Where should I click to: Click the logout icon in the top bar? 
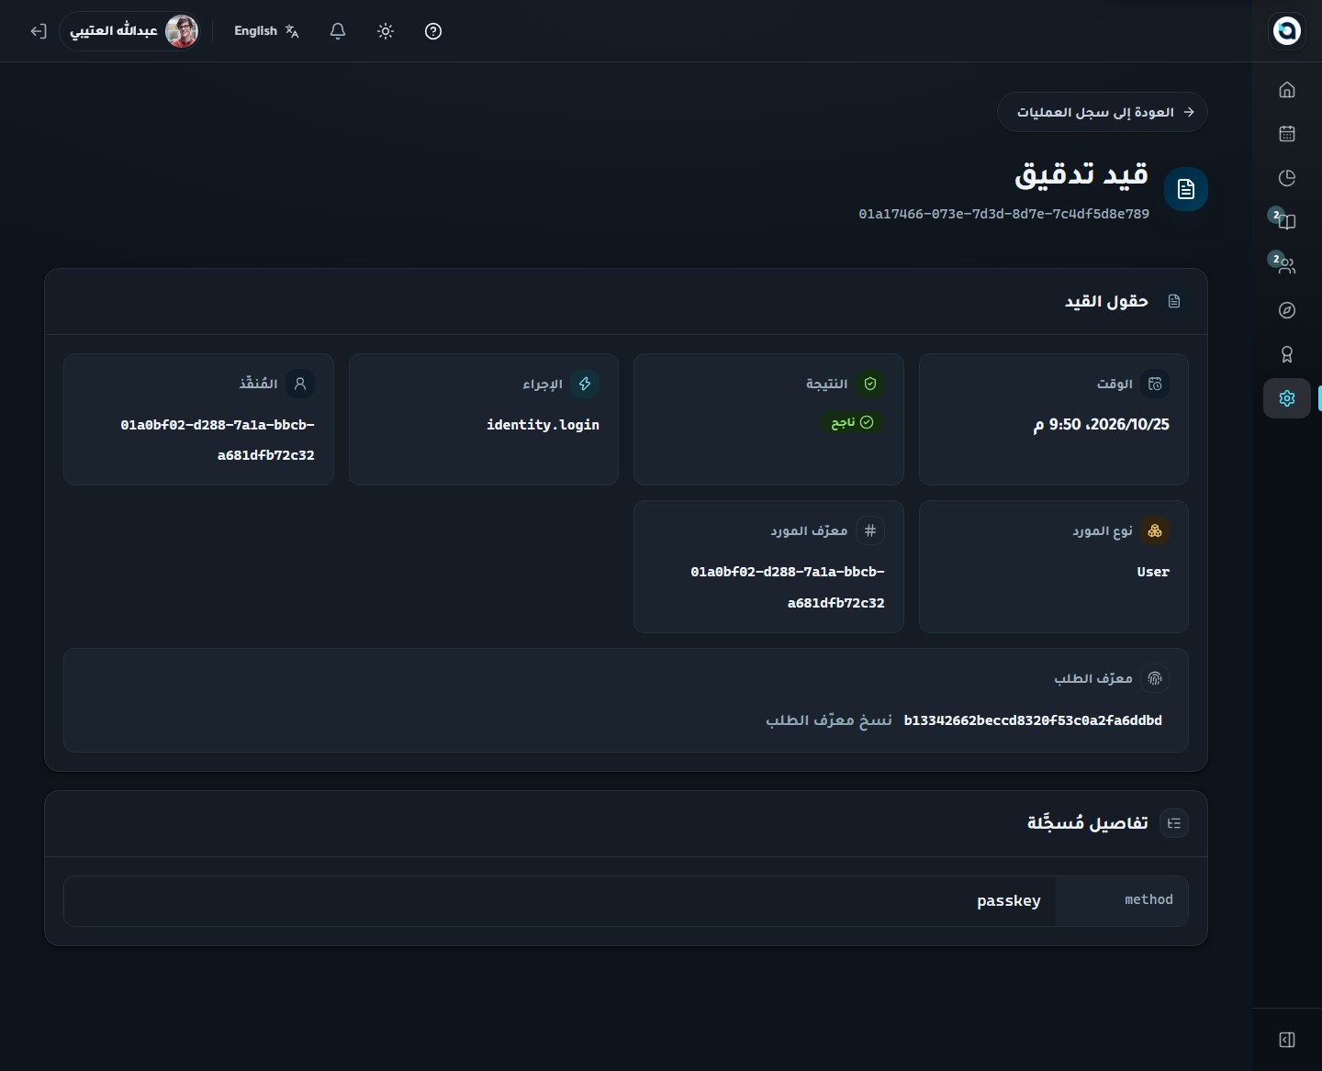click(39, 31)
